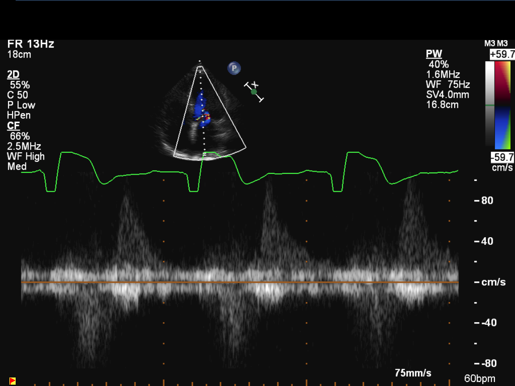This screenshot has width=515, height=386.
Task: Click the color Doppler velocity scale bar
Action: click(x=503, y=105)
